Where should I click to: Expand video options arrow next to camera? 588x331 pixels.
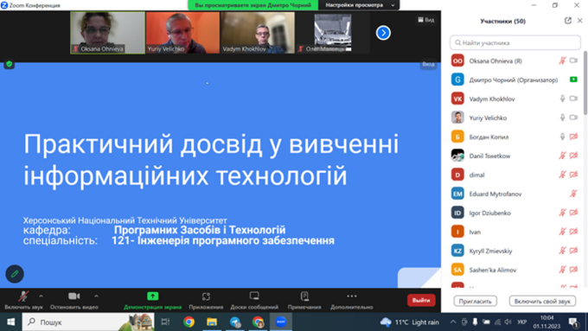(x=96, y=296)
